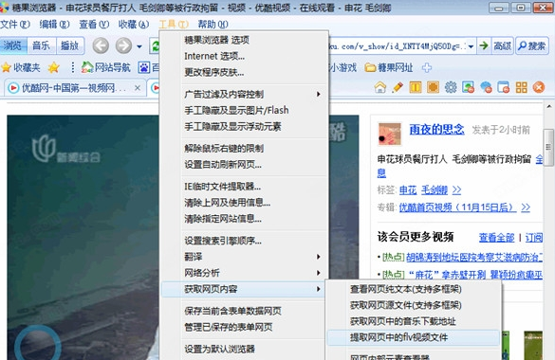Viewport: 555px width, 360px height.
Task: Click the block Flash bubble icon
Action: (486, 87)
